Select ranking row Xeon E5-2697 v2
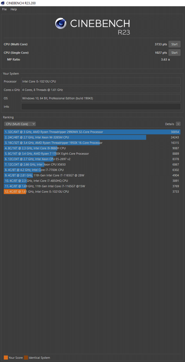Image resolution: width=185 pixels, height=362 pixels. [x=92, y=159]
